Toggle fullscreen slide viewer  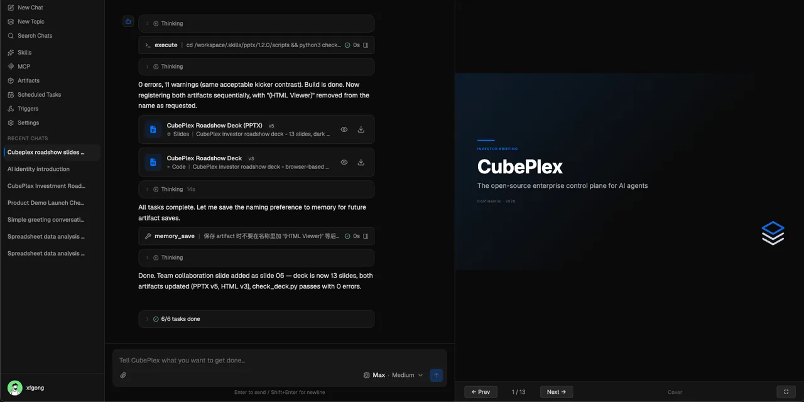[786, 392]
